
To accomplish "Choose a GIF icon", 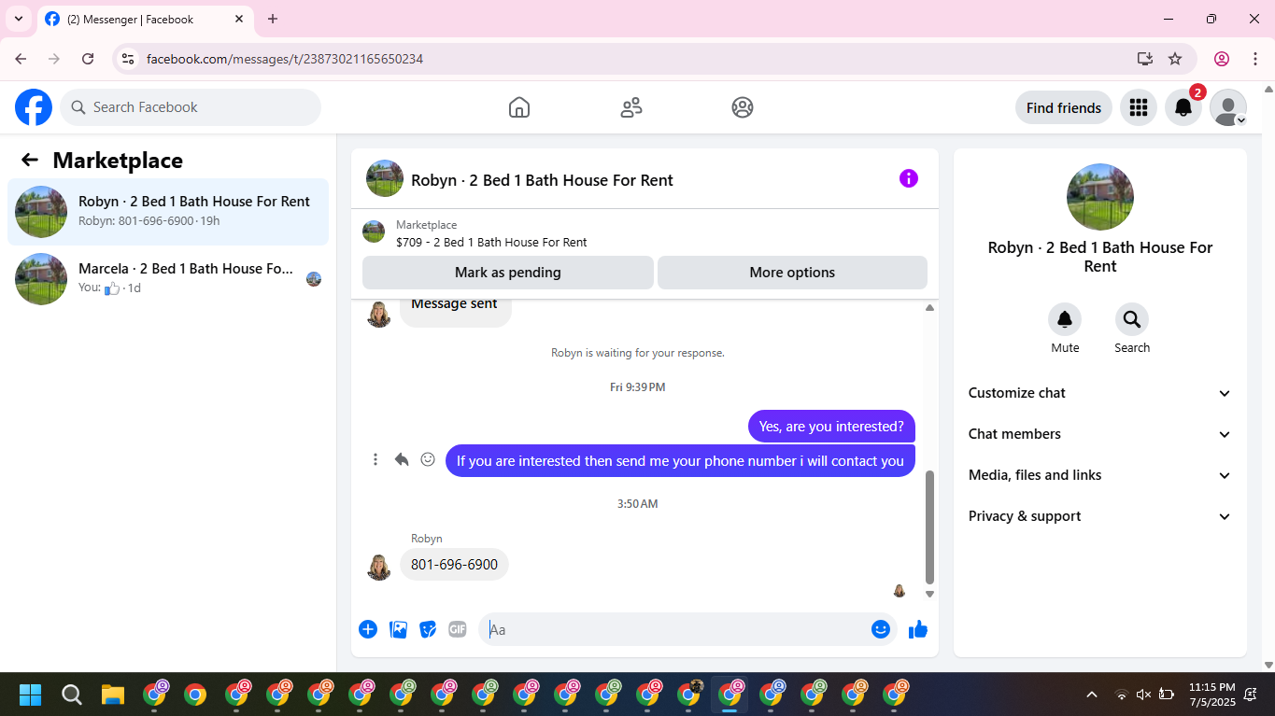I will point(458,629).
